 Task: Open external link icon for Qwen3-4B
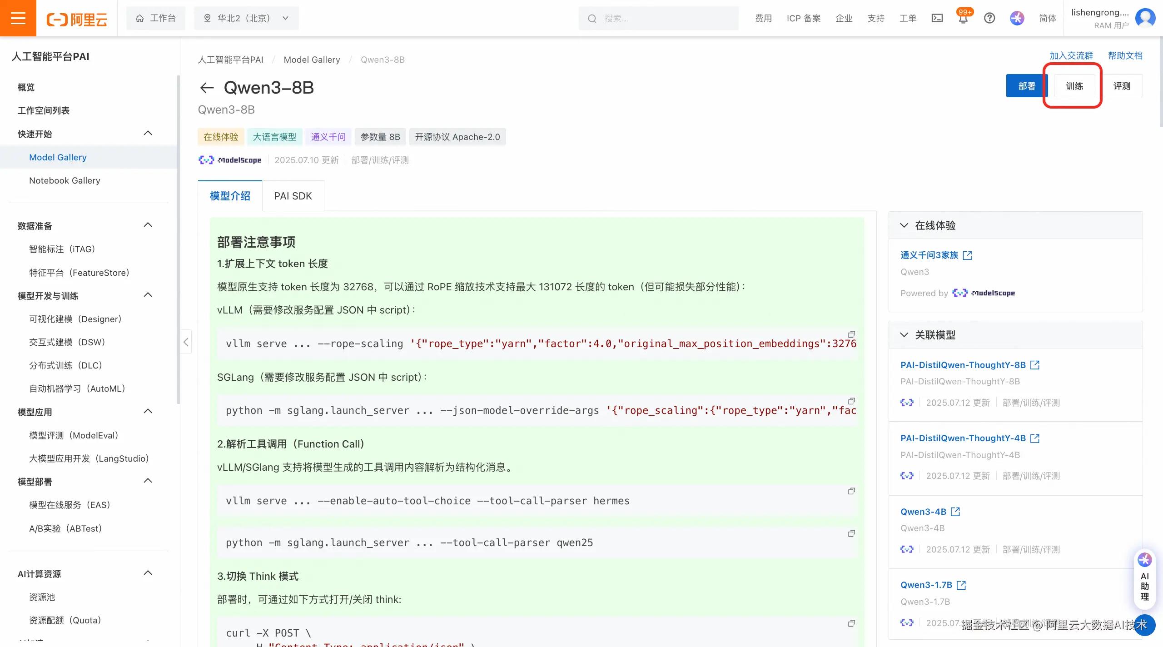(x=955, y=512)
